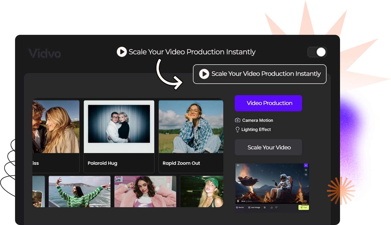Click the Scale Your Video button
Image resolution: width=391 pixels, height=225 pixels.
tap(268, 147)
